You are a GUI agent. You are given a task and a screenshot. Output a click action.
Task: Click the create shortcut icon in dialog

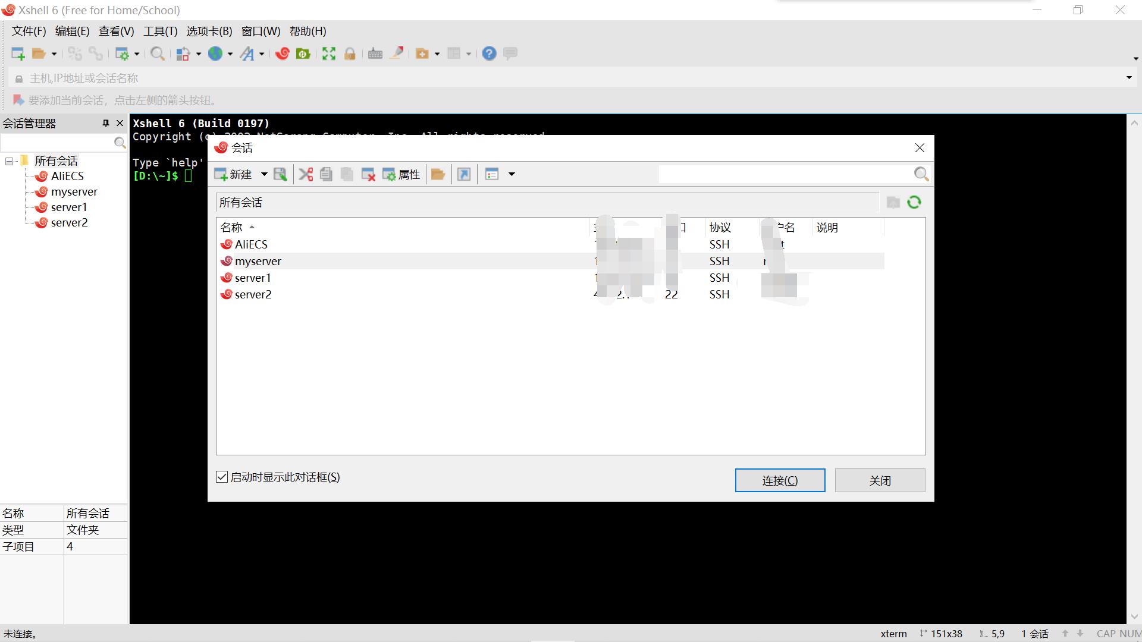tap(464, 174)
